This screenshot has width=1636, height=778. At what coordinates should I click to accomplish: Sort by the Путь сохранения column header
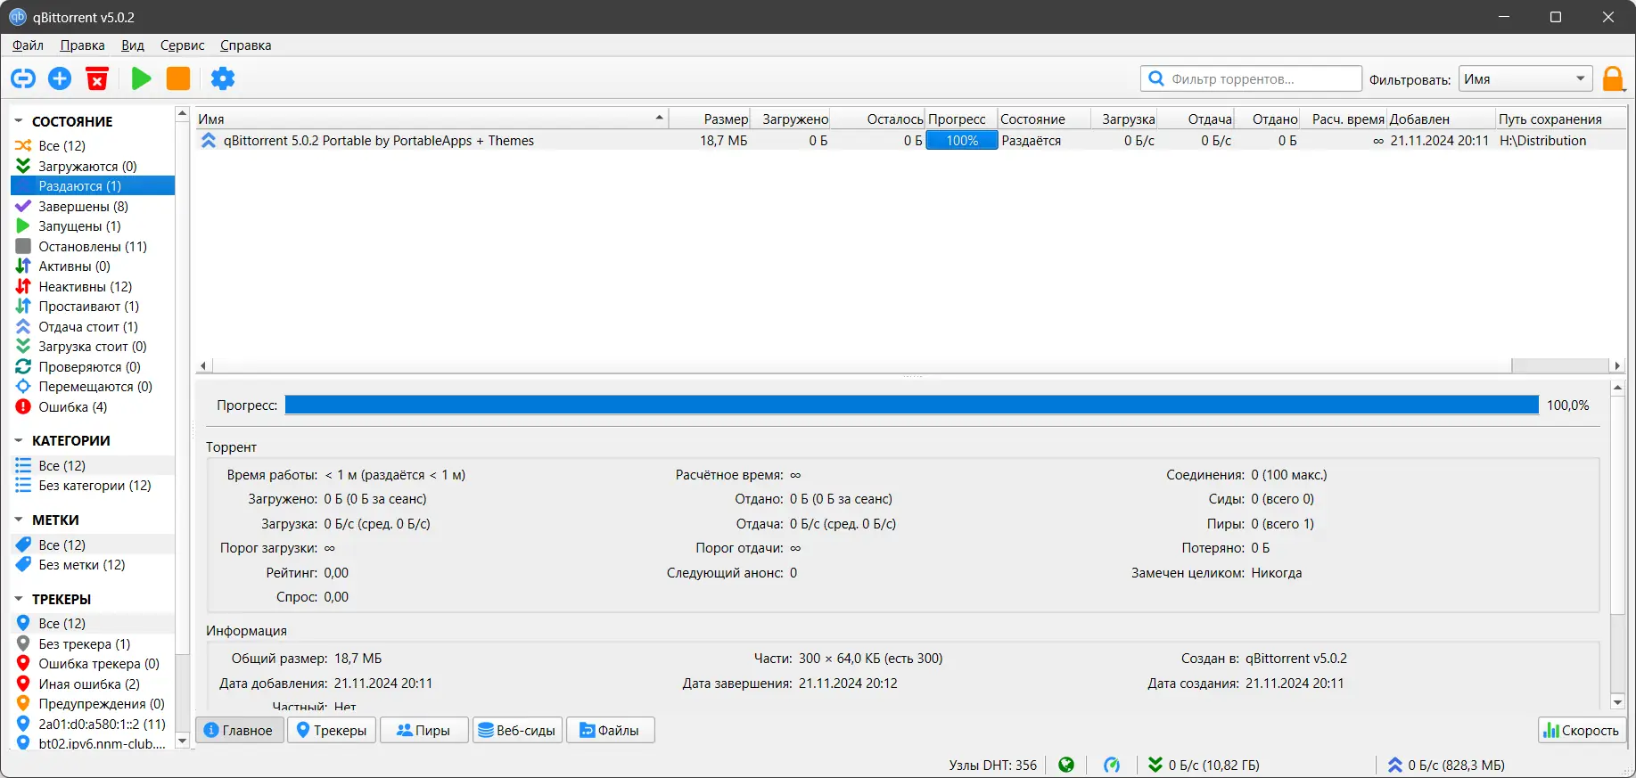(1560, 119)
